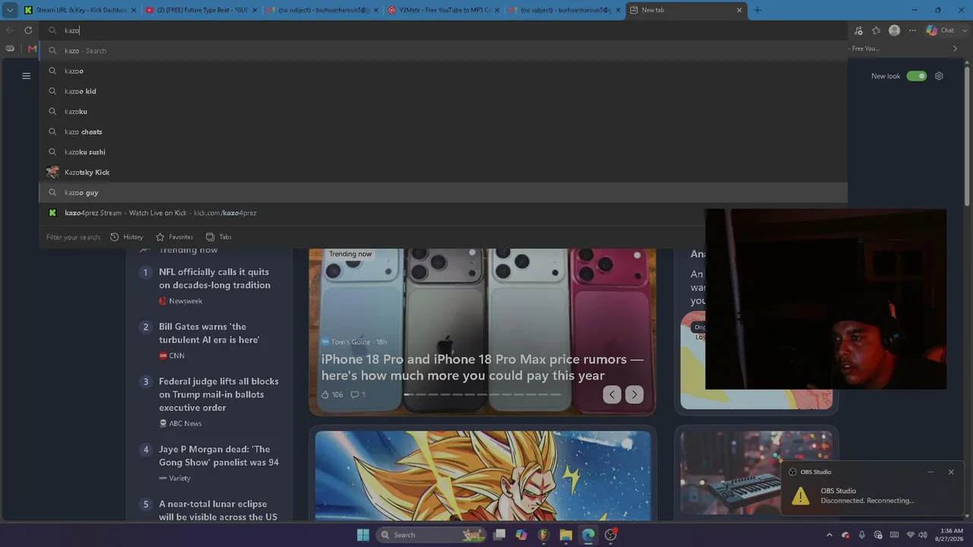Go to next trending slide
Image resolution: width=973 pixels, height=547 pixels.
pyautogui.click(x=635, y=394)
